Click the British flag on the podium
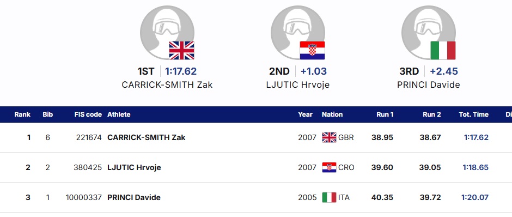Image resolution: width=512 pixels, height=217 pixels. (181, 50)
